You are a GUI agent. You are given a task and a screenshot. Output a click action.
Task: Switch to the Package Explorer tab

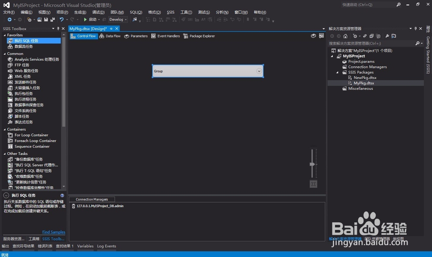coord(199,36)
